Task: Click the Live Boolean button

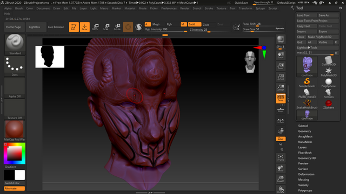Action: click(56, 27)
